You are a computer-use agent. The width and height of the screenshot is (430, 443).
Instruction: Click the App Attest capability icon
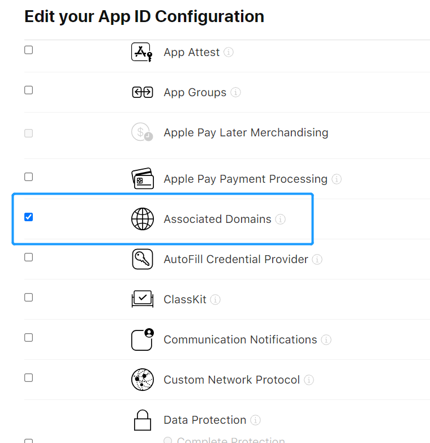(142, 52)
